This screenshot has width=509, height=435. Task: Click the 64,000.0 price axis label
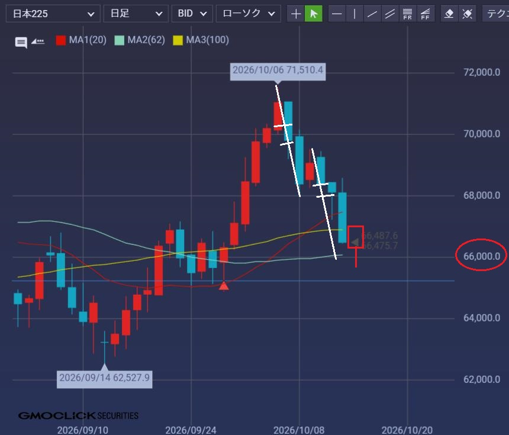tap(482, 318)
